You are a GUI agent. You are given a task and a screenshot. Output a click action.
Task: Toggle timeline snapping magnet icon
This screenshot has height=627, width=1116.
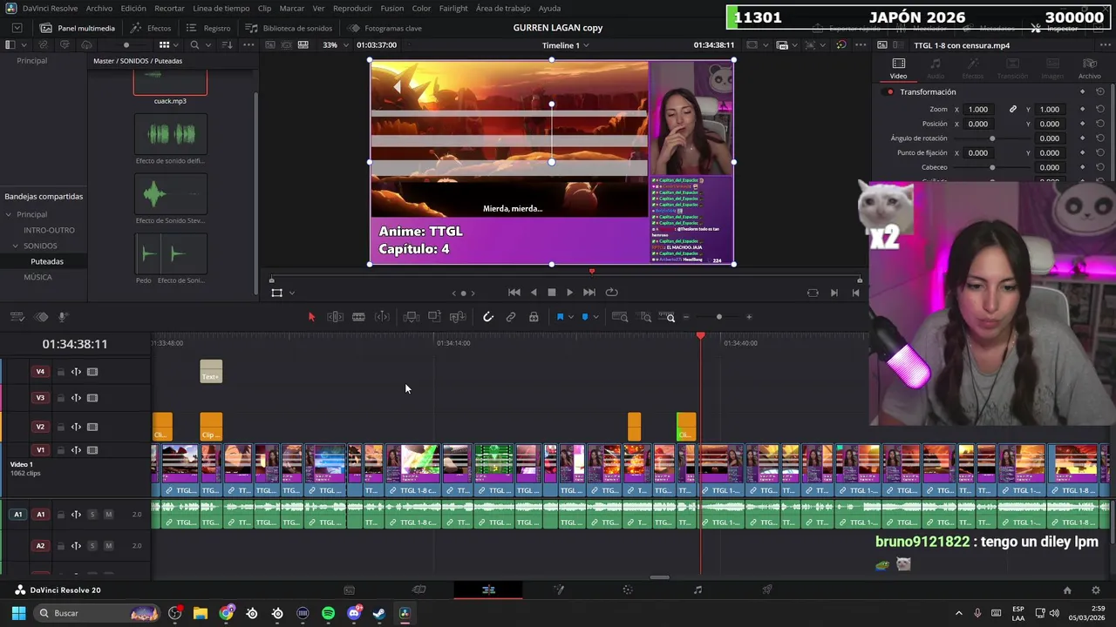[488, 317]
